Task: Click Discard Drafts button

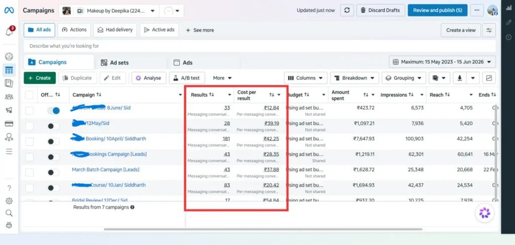Action: tap(380, 10)
